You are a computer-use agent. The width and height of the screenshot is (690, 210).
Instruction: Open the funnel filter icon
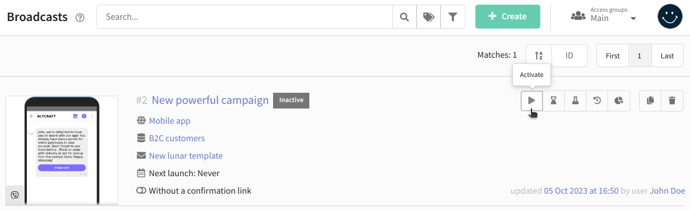[x=453, y=17]
